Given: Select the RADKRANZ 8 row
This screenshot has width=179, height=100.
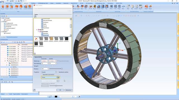Looking at the screenshot, I should 17,69.
